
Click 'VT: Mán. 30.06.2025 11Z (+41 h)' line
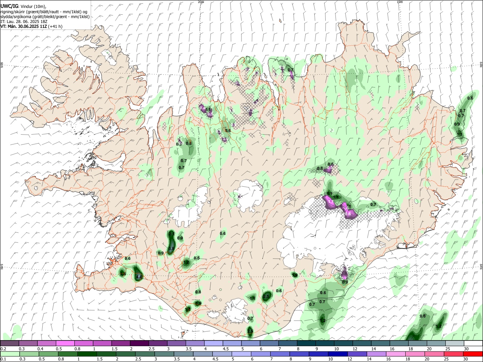tap(31, 27)
